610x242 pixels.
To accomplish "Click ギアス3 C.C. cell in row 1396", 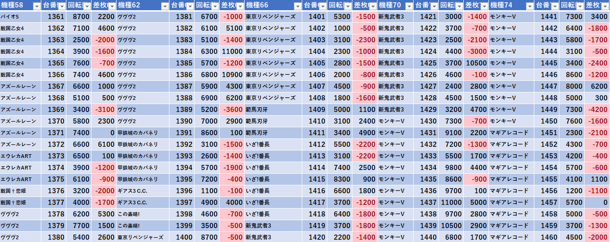I will (x=143, y=191).
